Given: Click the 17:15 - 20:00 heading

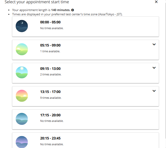Looking at the screenshot, I should pos(50,115).
